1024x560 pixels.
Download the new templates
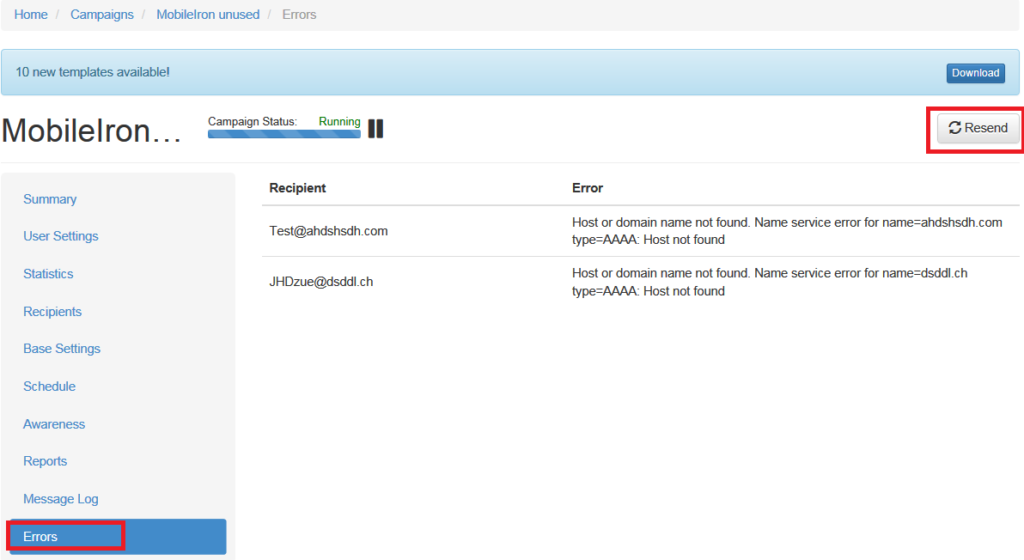tap(975, 73)
